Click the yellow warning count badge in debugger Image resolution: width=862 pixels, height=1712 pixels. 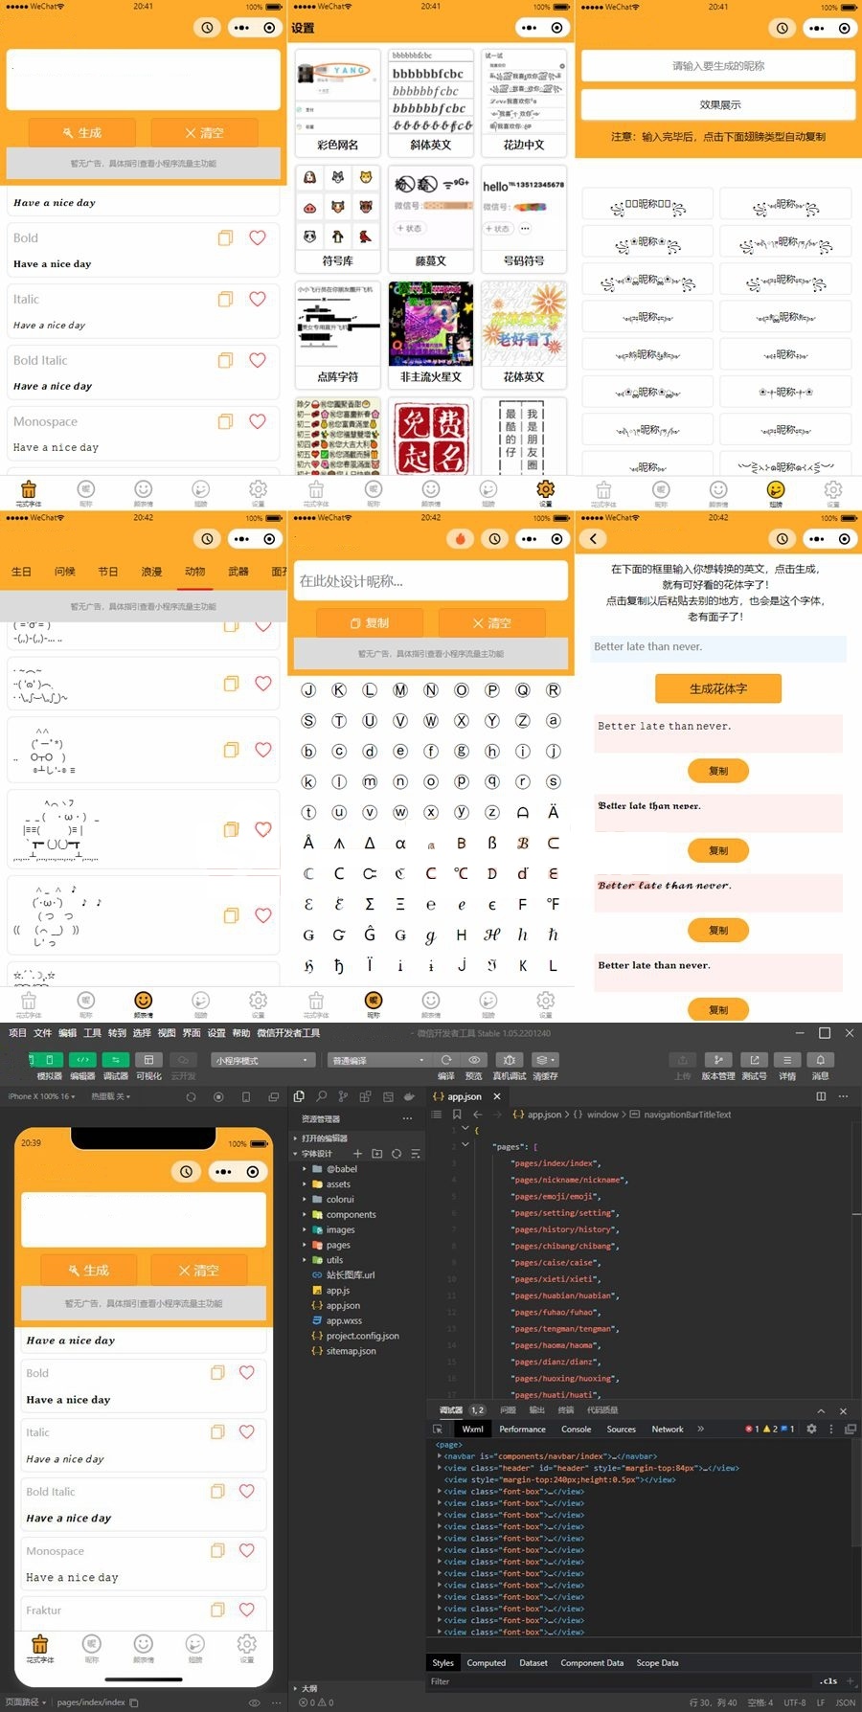(x=770, y=1429)
